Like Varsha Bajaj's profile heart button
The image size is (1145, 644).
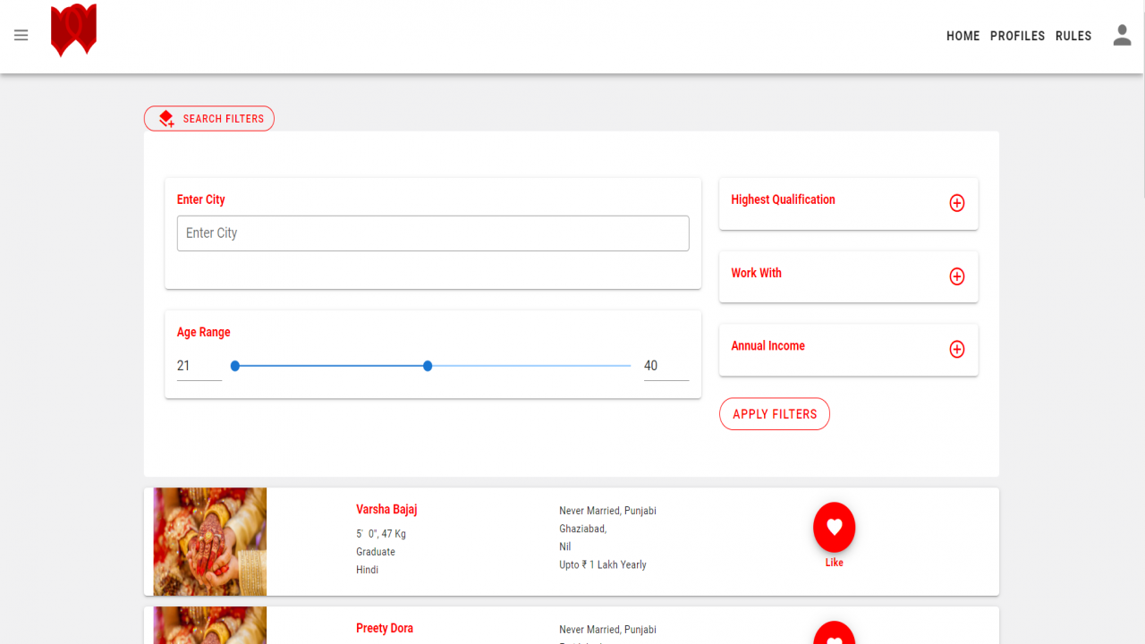click(x=834, y=527)
